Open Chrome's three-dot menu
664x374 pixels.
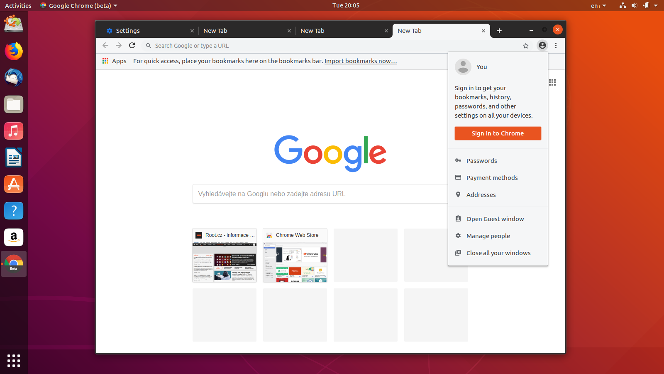tap(556, 46)
